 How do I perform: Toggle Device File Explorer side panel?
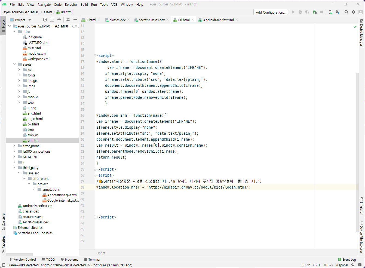(362, 237)
